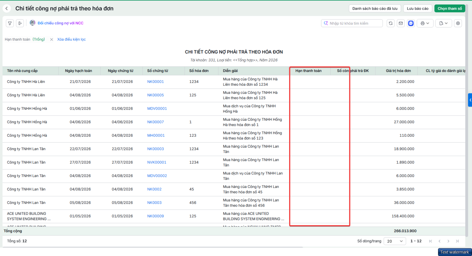472x256 pixels.
Task: Click the refresh data icon
Action: pyautogui.click(x=391, y=23)
